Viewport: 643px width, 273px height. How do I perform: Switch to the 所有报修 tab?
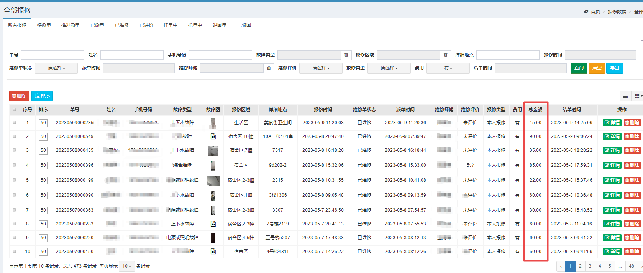(17, 25)
